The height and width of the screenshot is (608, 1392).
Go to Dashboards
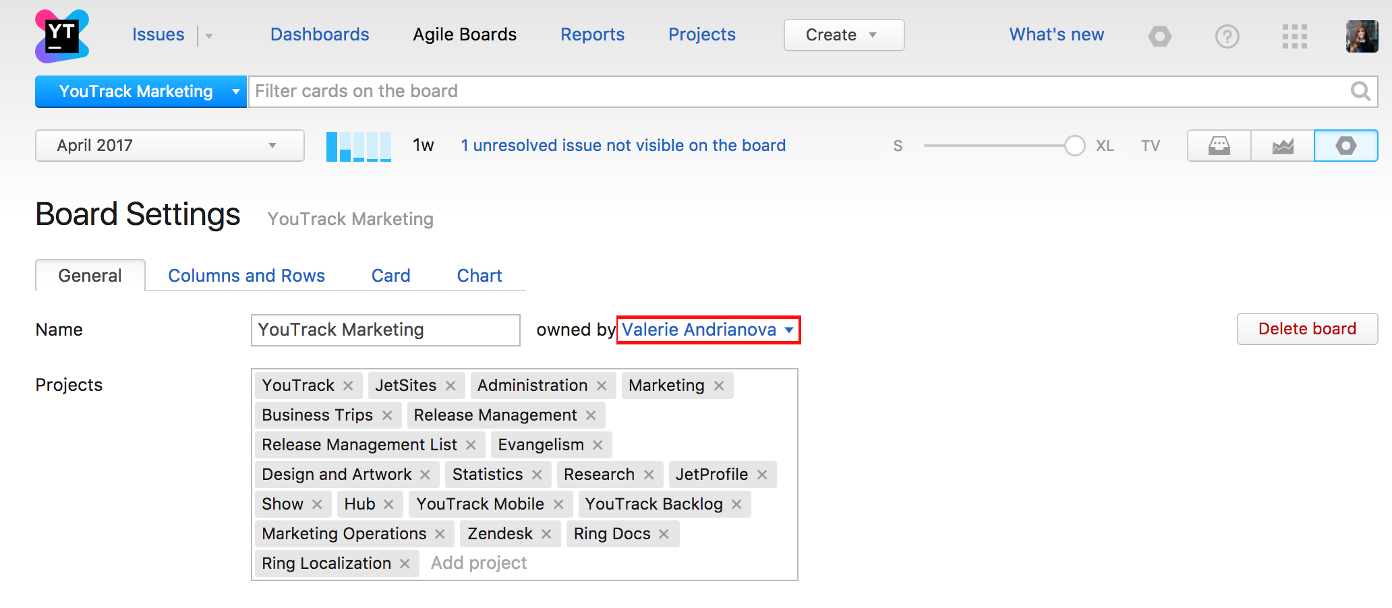[320, 34]
